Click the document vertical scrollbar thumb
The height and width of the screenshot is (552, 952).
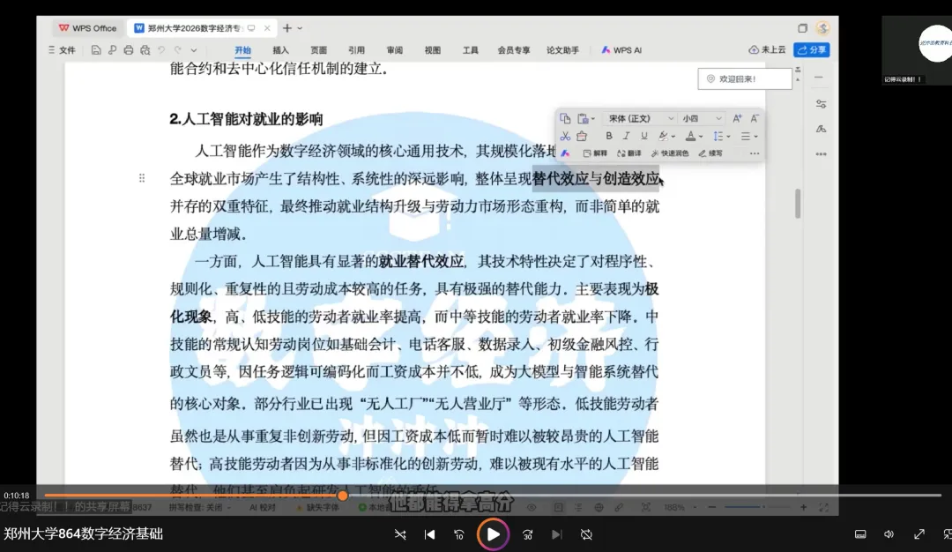pos(797,203)
